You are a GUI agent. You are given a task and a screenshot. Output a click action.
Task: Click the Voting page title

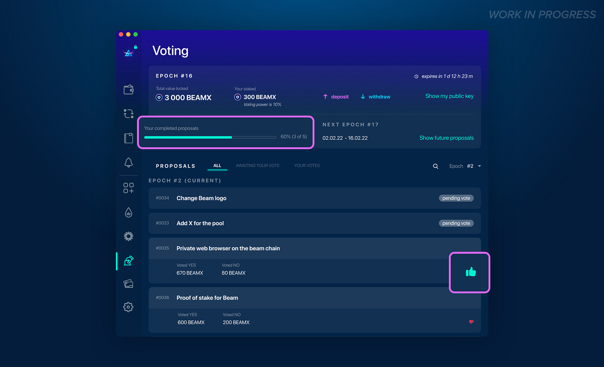[x=170, y=51]
